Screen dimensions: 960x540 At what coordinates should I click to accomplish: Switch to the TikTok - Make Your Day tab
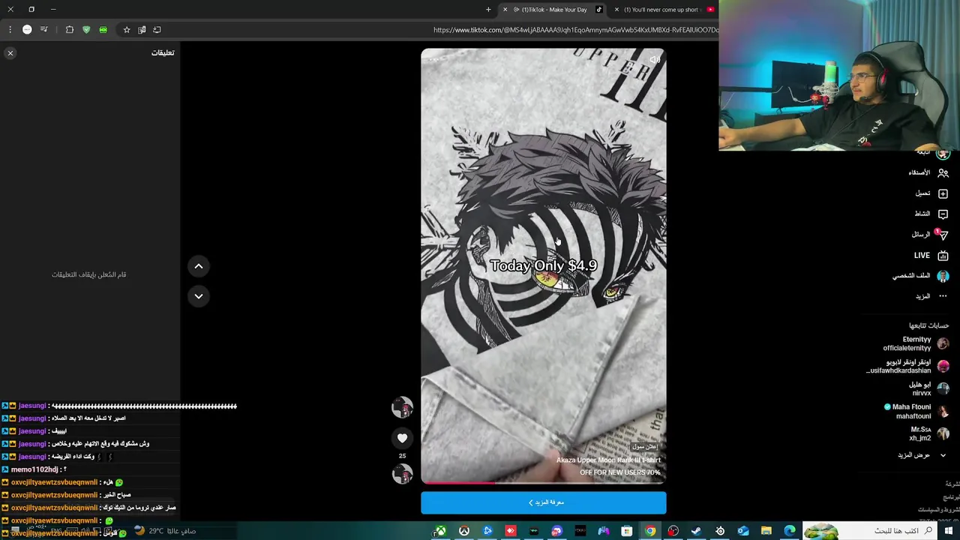(553, 10)
